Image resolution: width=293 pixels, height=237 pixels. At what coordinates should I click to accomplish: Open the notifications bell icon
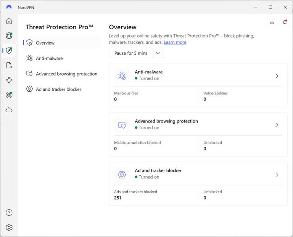point(285,22)
